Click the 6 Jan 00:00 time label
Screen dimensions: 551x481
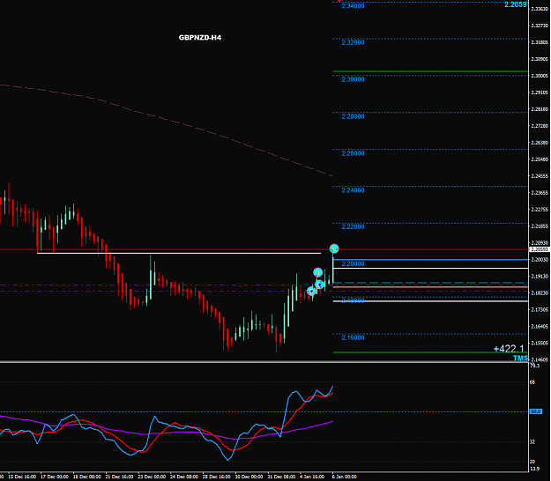click(x=345, y=477)
